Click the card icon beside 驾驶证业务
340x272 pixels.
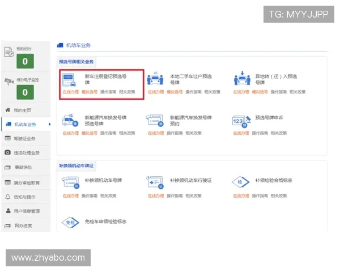(7, 138)
